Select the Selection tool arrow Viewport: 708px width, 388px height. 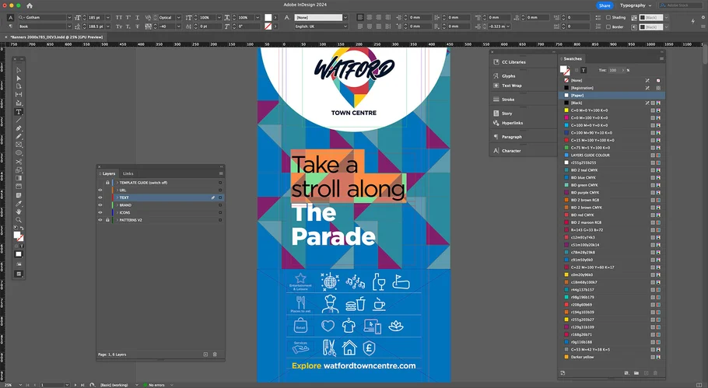click(19, 71)
